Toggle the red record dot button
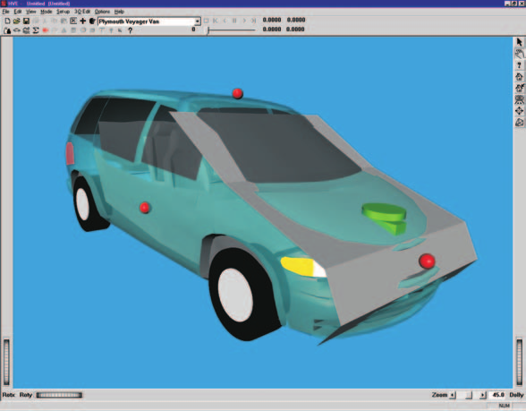 (x=46, y=30)
